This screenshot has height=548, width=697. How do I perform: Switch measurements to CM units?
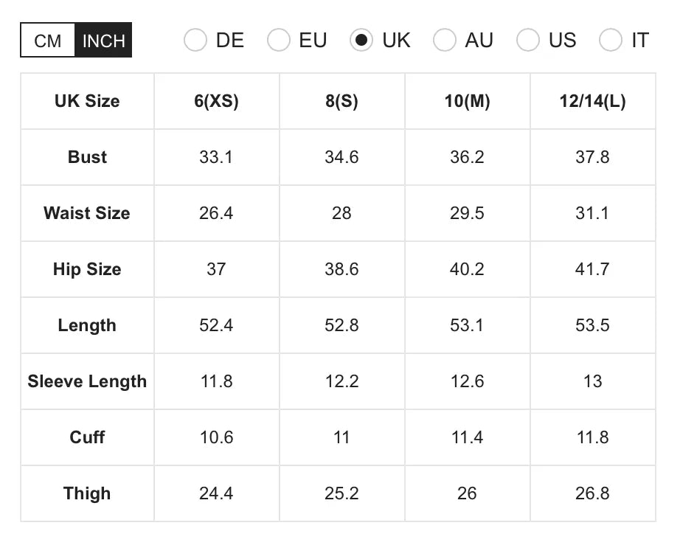[47, 41]
